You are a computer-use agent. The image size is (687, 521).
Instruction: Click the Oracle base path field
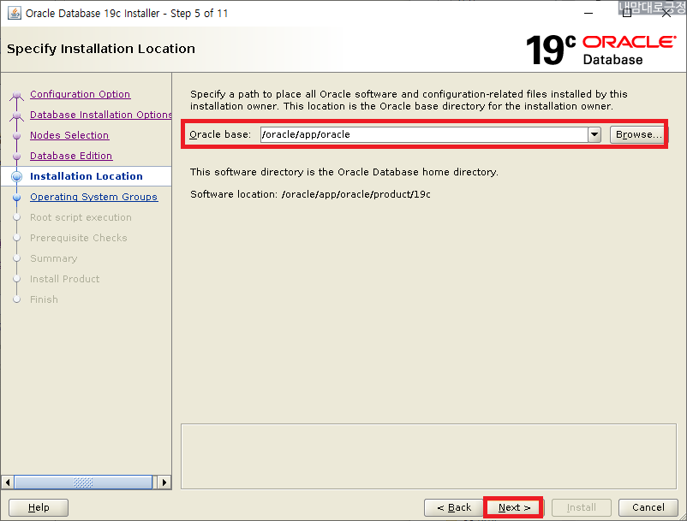click(424, 134)
